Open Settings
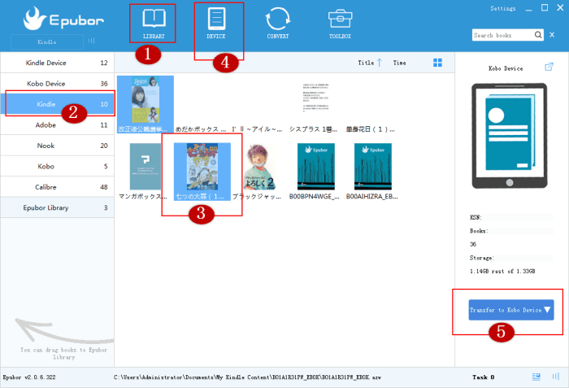Image resolution: width=569 pixels, height=388 pixels. [502, 8]
